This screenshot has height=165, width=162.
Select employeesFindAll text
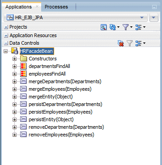(x=47, y=74)
